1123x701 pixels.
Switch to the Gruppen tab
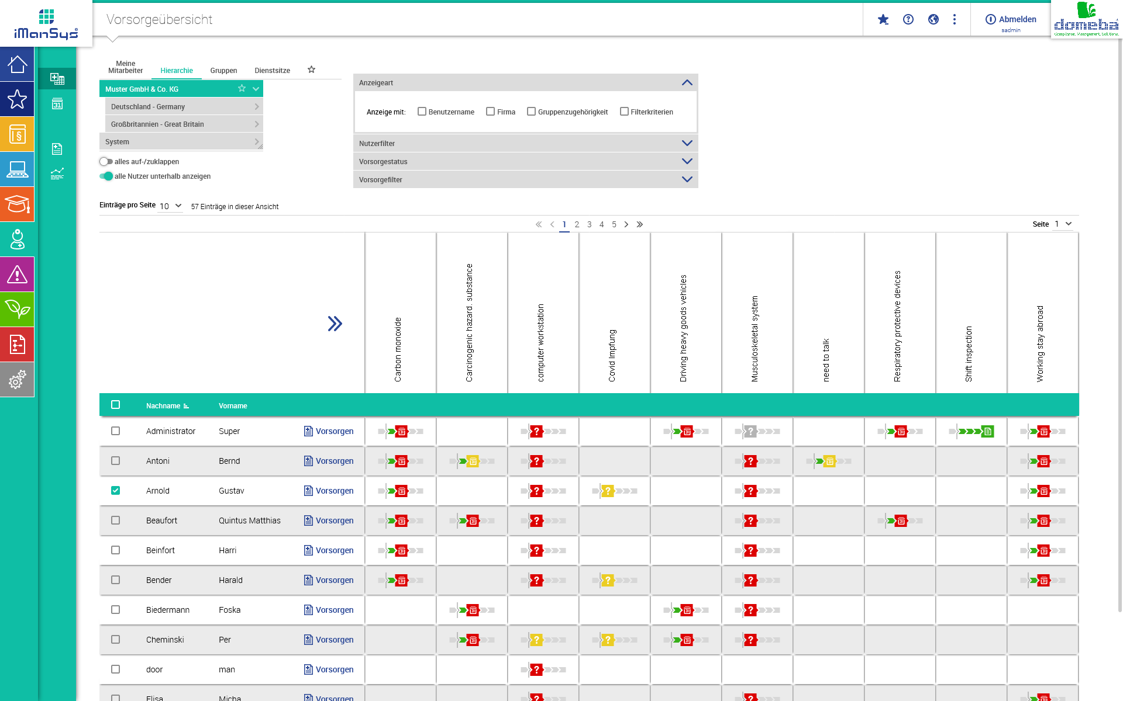click(223, 71)
